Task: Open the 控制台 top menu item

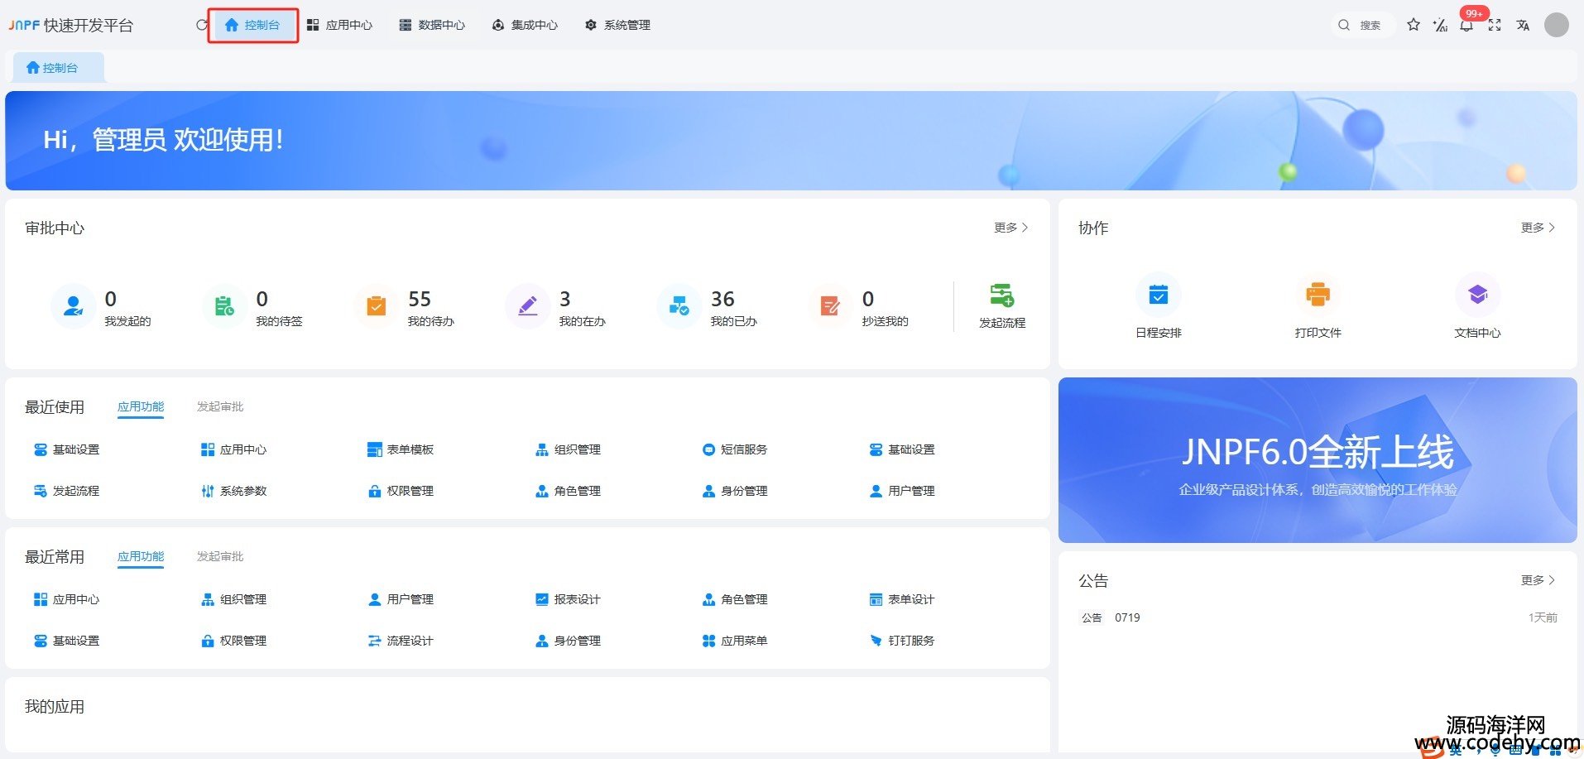Action: click(252, 25)
